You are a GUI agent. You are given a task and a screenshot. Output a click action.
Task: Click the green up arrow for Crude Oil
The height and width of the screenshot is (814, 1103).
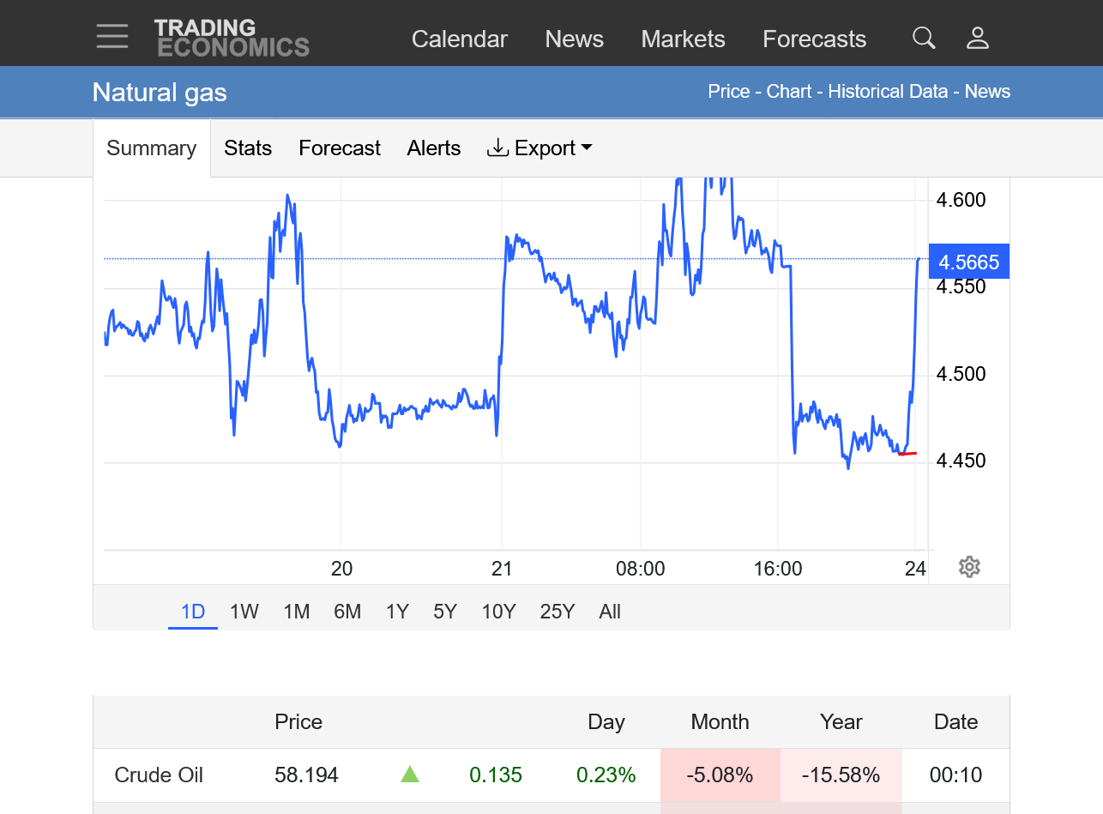click(410, 775)
